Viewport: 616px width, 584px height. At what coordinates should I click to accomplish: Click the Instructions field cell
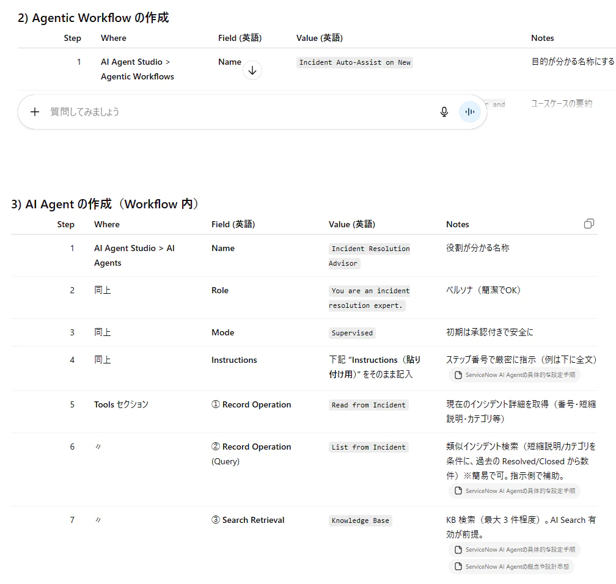[x=234, y=360]
